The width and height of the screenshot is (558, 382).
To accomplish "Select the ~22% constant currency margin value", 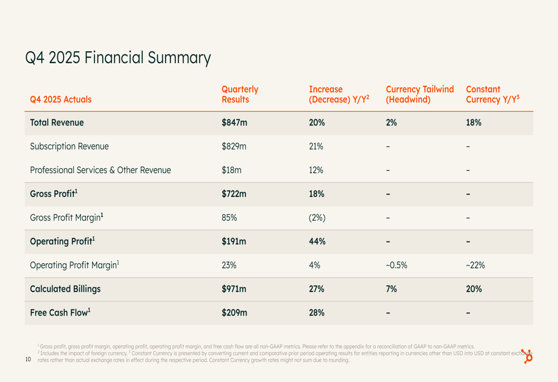I will click(475, 265).
